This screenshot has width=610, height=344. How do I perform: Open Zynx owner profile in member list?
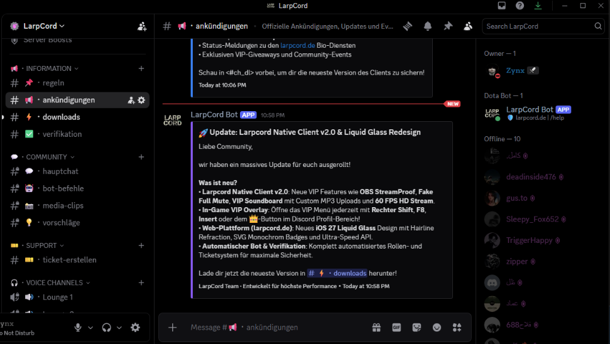pos(543,71)
